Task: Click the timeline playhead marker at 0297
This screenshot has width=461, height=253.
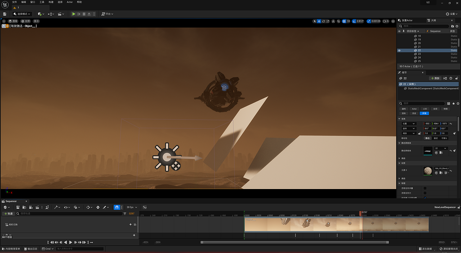Action: [x=361, y=213]
